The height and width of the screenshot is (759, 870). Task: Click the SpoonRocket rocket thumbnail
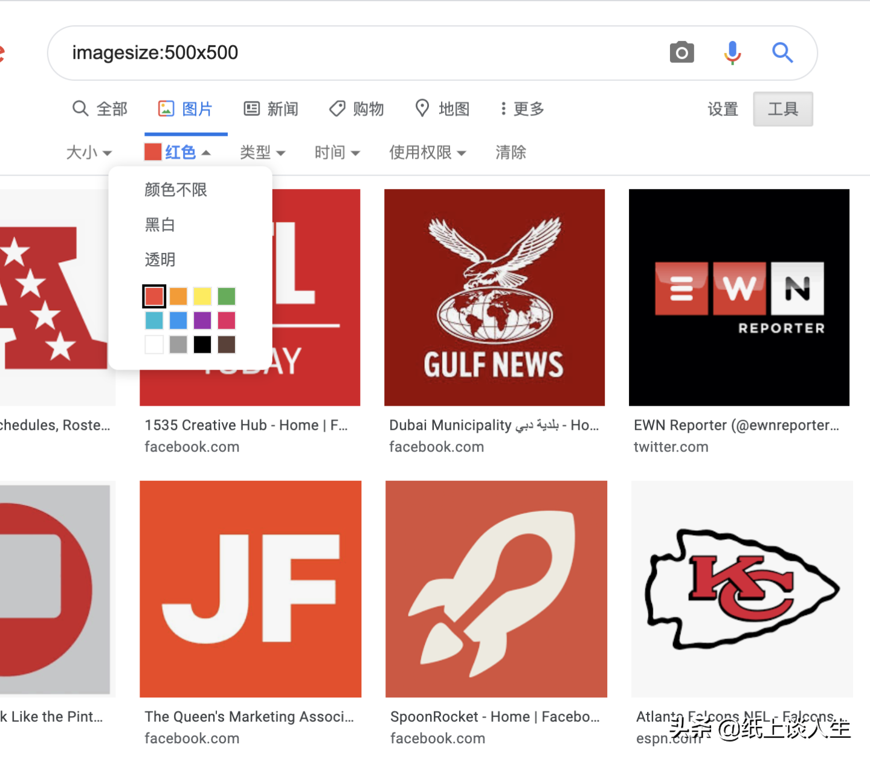[x=496, y=589]
